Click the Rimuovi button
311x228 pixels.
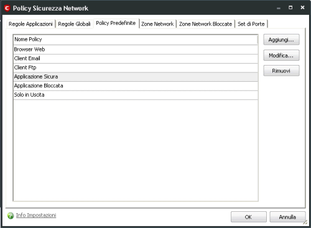click(x=281, y=71)
